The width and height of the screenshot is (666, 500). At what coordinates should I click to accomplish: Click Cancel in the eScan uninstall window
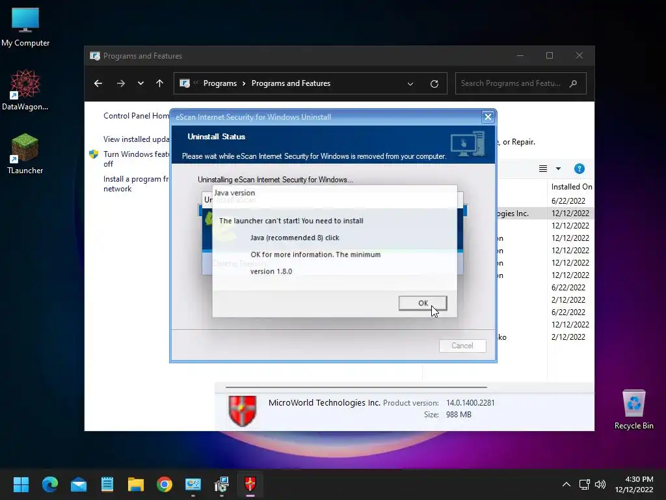[462, 346]
